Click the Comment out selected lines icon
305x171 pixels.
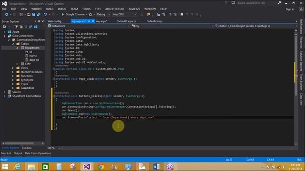170,14
